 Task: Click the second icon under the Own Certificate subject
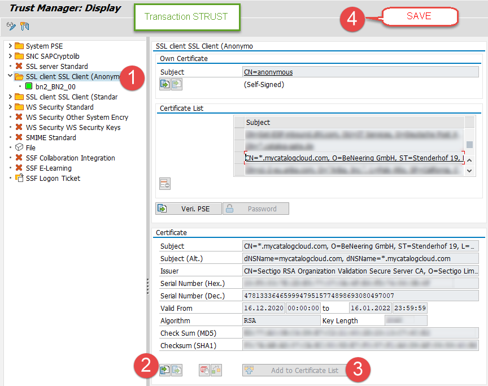click(x=176, y=84)
